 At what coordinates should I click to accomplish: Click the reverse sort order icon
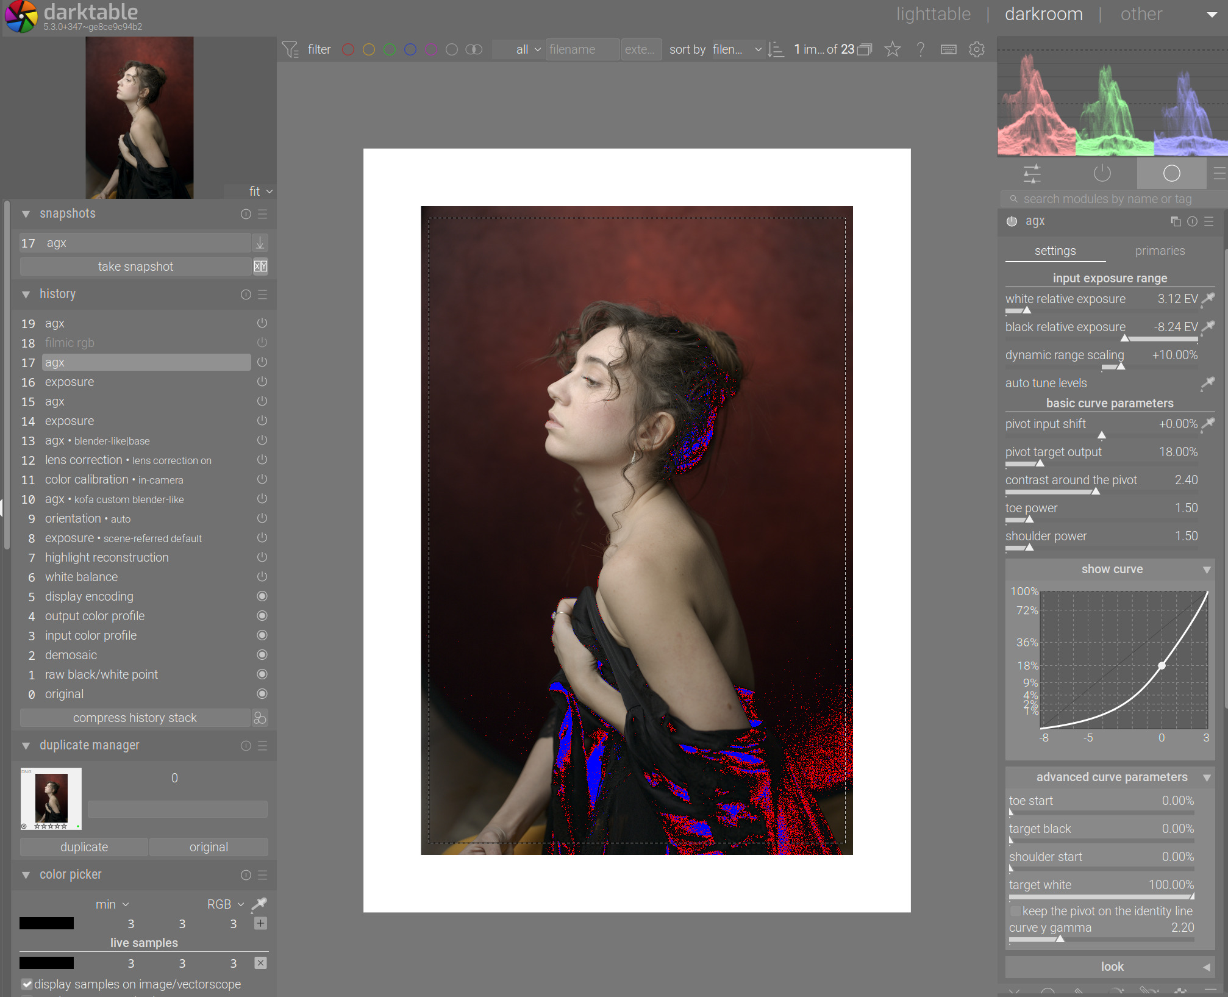tap(776, 49)
